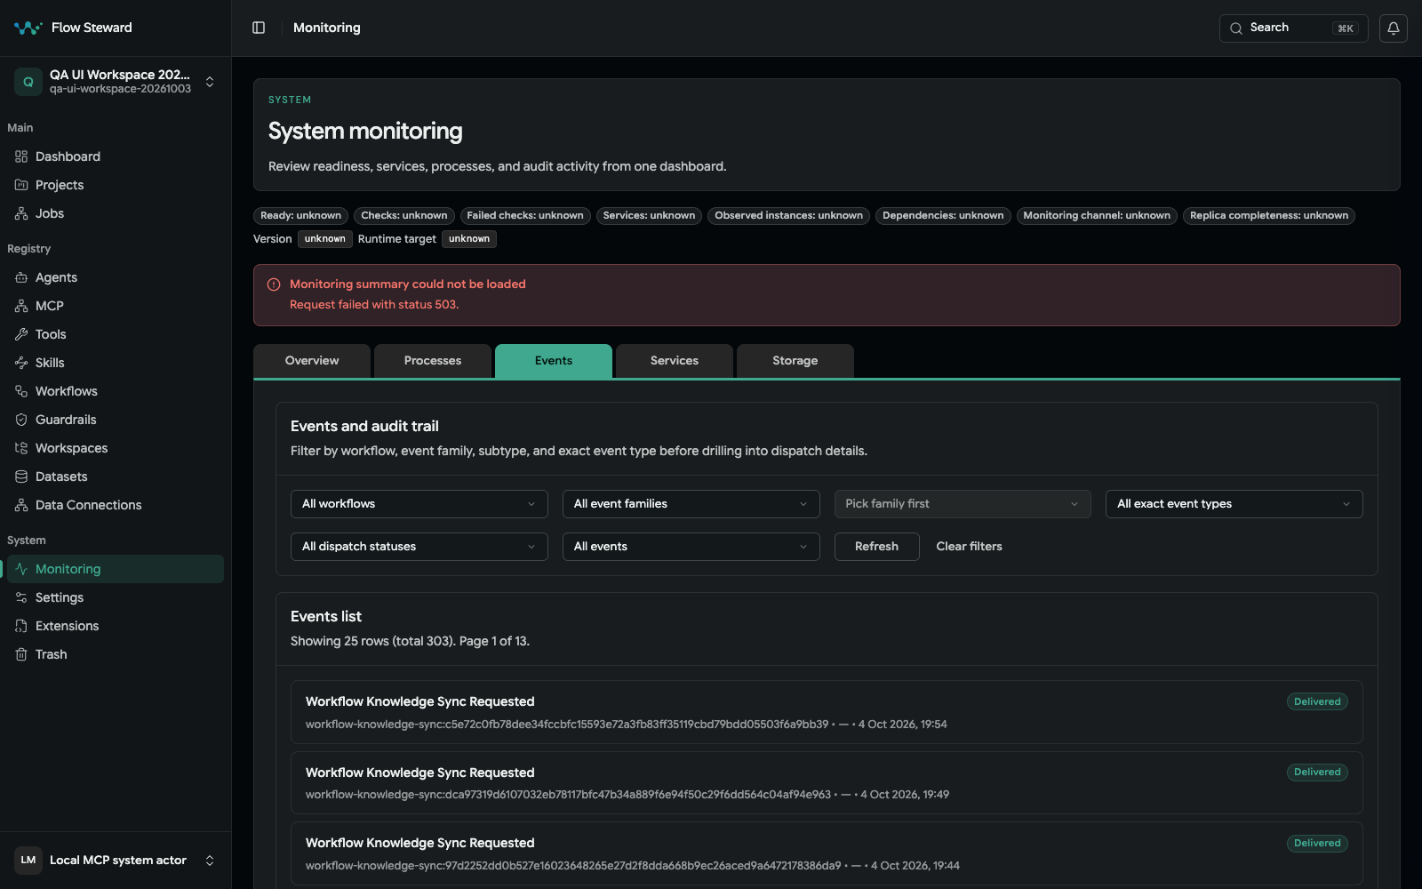Click the Dashboard grid icon
This screenshot has width=1422, height=889.
pyautogui.click(x=21, y=156)
